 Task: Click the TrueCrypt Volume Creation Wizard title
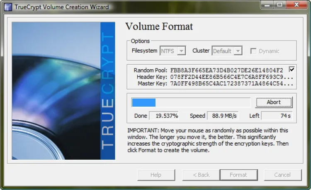[x=62, y=7]
